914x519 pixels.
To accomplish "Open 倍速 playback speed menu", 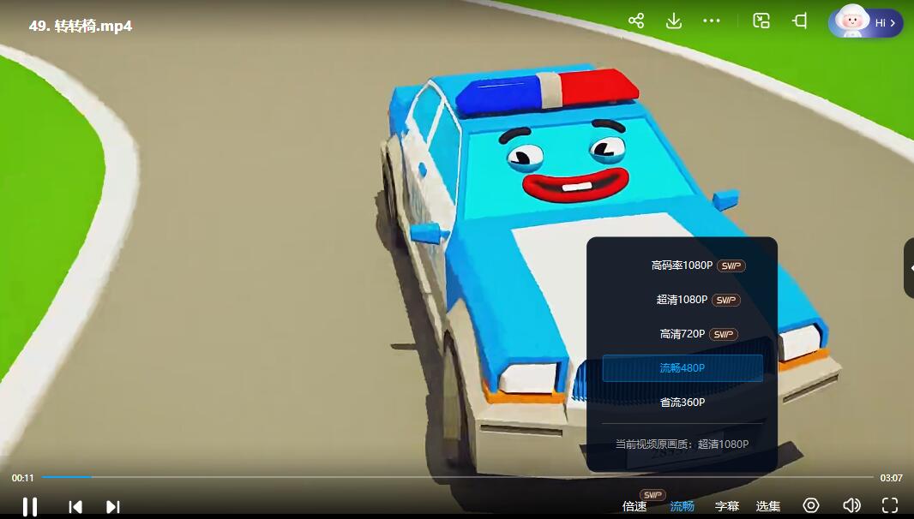I will 634,506.
